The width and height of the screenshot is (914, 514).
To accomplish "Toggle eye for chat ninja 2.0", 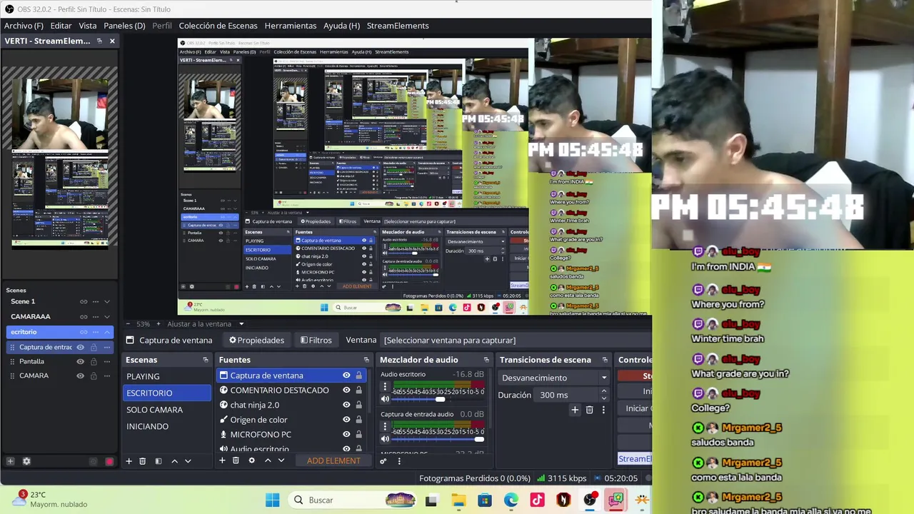I will click(346, 405).
